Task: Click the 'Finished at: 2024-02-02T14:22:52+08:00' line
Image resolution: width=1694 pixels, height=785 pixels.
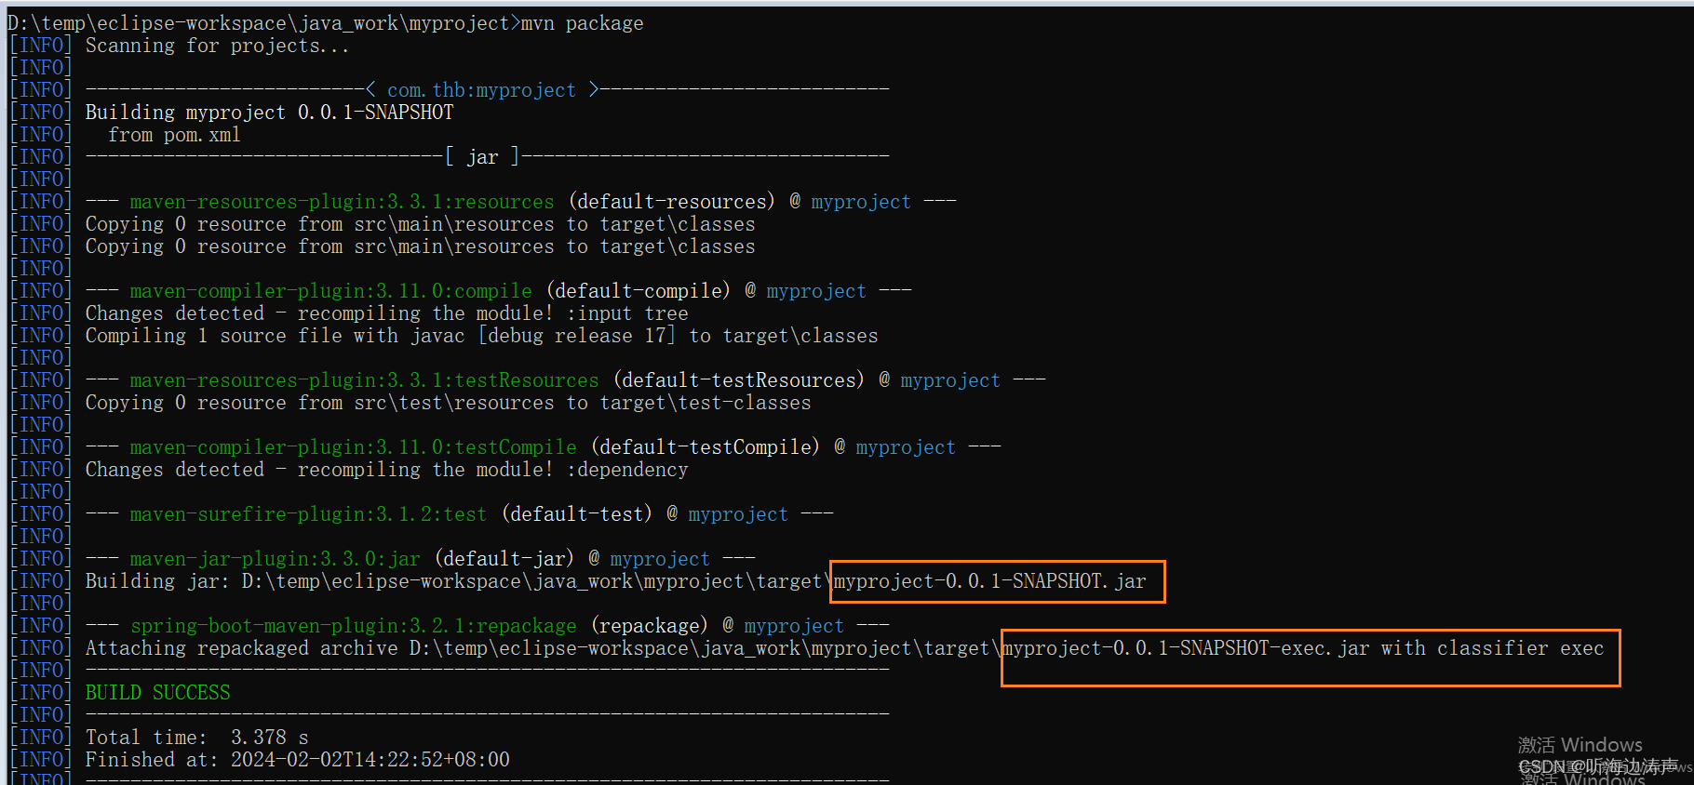Action: [x=297, y=760]
